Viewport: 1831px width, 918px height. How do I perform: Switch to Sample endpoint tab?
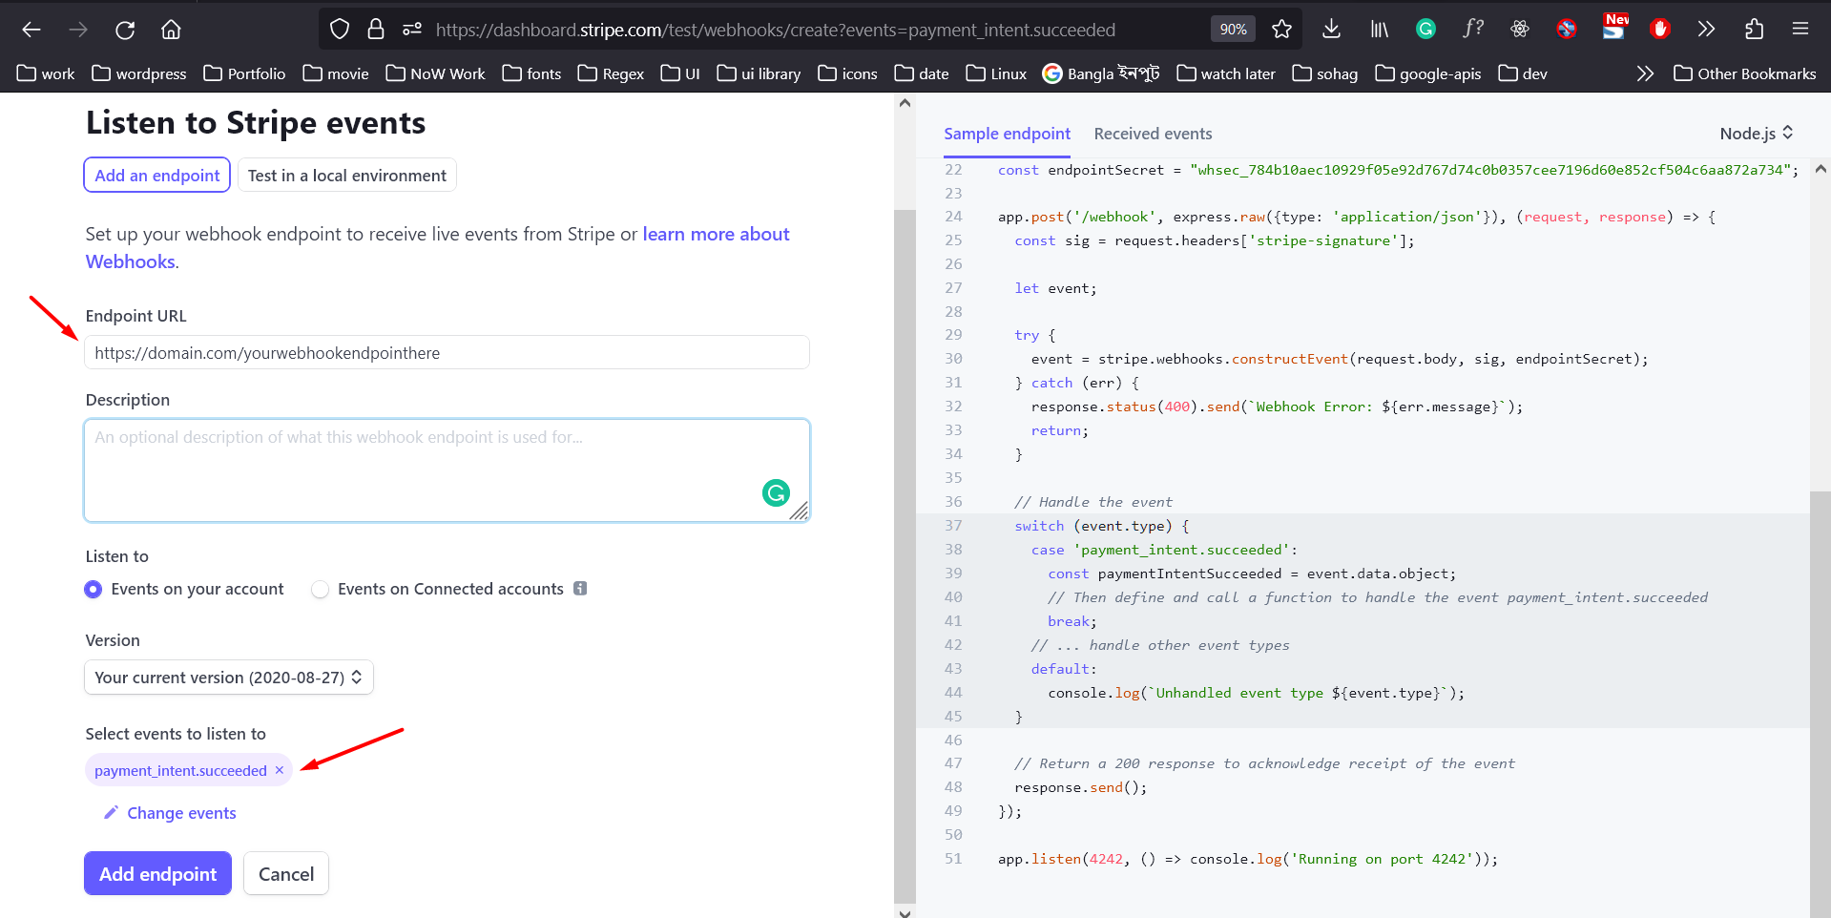pos(1007,134)
